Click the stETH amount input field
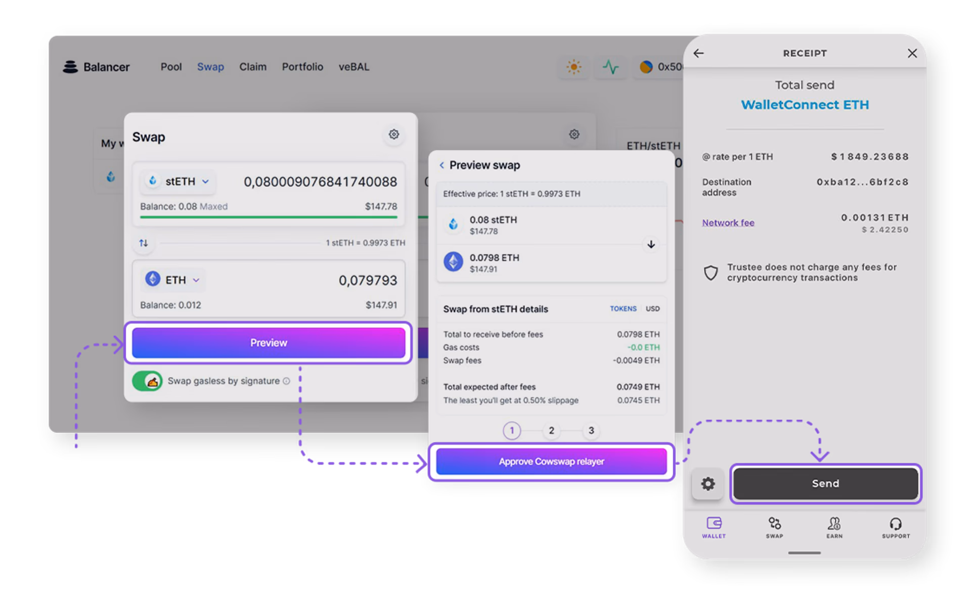Screen dimensions: 971x593 coord(320,182)
